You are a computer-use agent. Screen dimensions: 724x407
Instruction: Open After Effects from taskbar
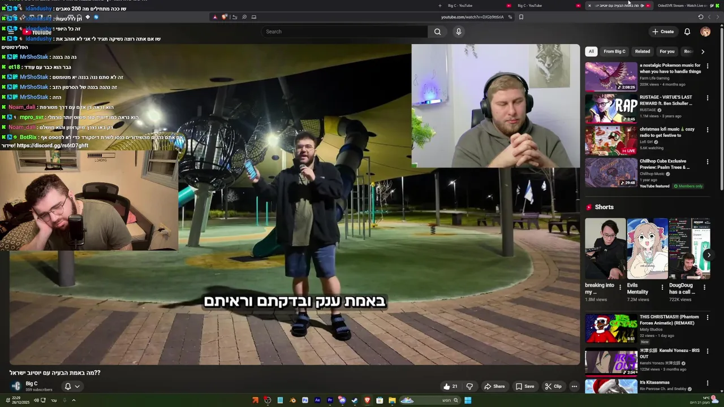tap(317, 400)
